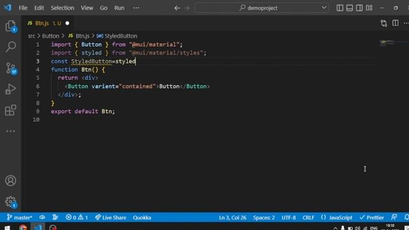Click the errors and warnings indicator
Image resolution: width=409 pixels, height=230 pixels.
pos(77,217)
